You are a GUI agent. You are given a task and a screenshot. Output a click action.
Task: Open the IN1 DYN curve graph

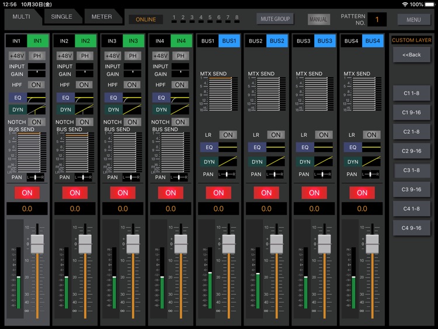point(36,110)
